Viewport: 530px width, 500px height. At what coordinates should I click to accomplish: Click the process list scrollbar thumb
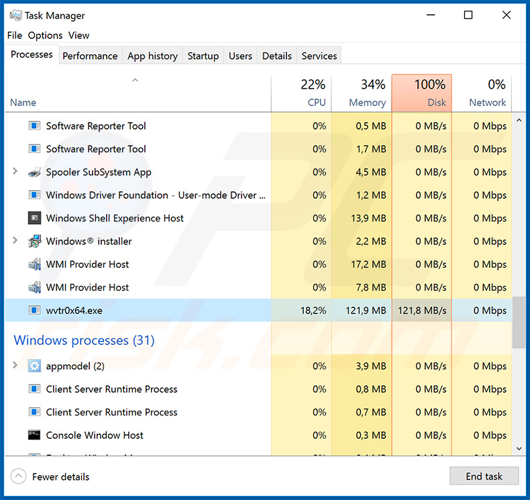click(519, 322)
